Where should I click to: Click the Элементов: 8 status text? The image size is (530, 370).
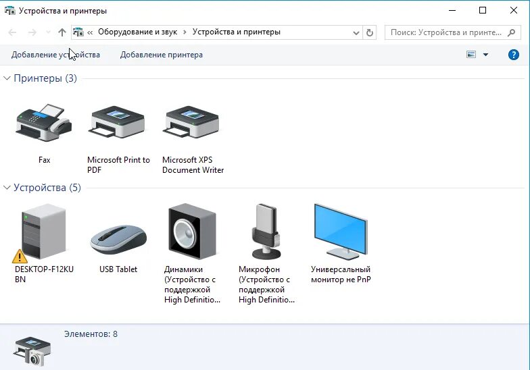(91, 334)
